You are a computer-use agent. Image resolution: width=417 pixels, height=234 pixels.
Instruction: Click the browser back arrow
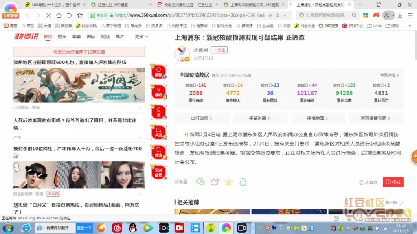coord(28,15)
